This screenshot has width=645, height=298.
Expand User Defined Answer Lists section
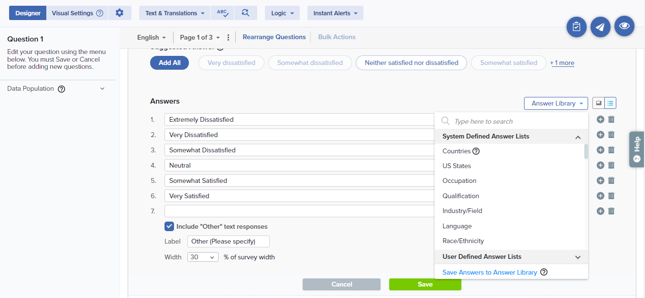[578, 257]
